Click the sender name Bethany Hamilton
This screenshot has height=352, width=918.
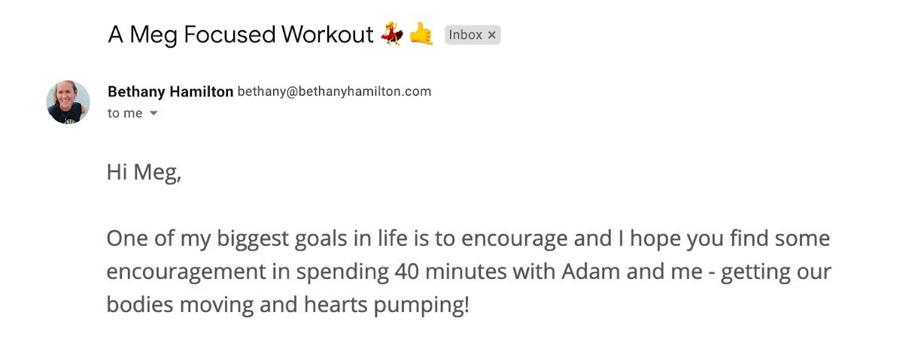click(x=170, y=92)
